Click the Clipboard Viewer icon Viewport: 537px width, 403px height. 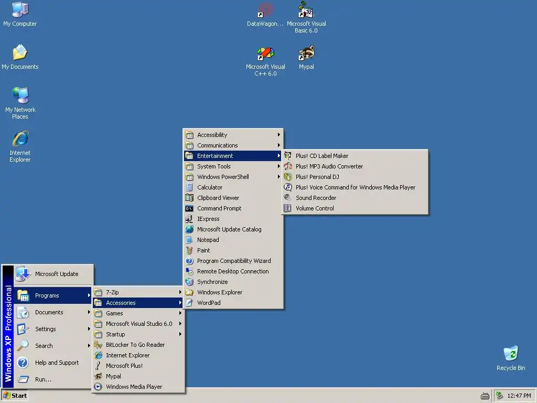tap(189, 198)
